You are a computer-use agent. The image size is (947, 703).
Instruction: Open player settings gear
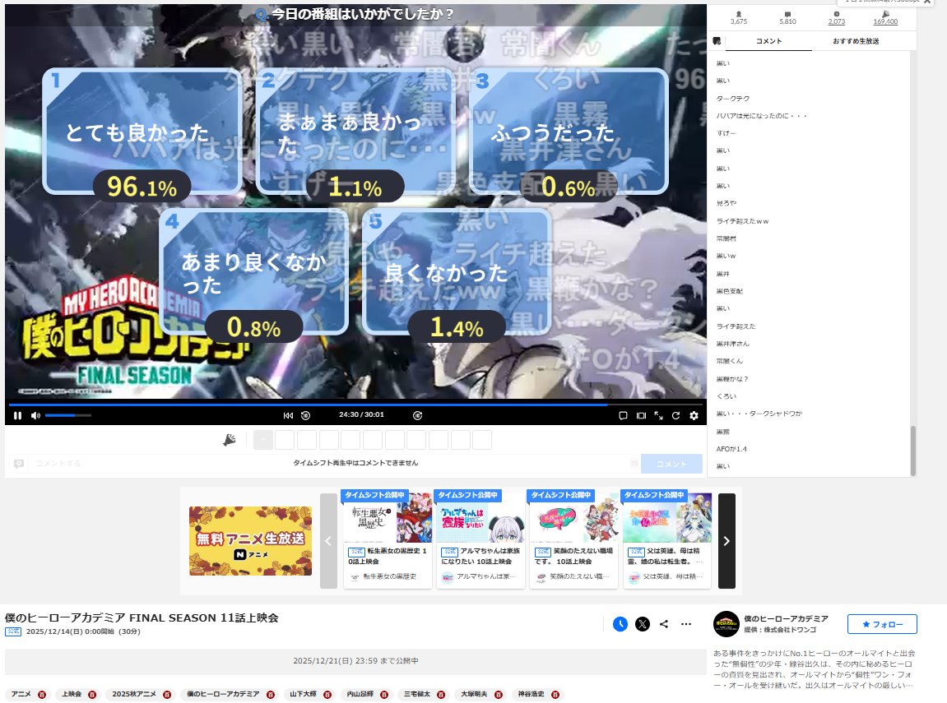click(694, 415)
